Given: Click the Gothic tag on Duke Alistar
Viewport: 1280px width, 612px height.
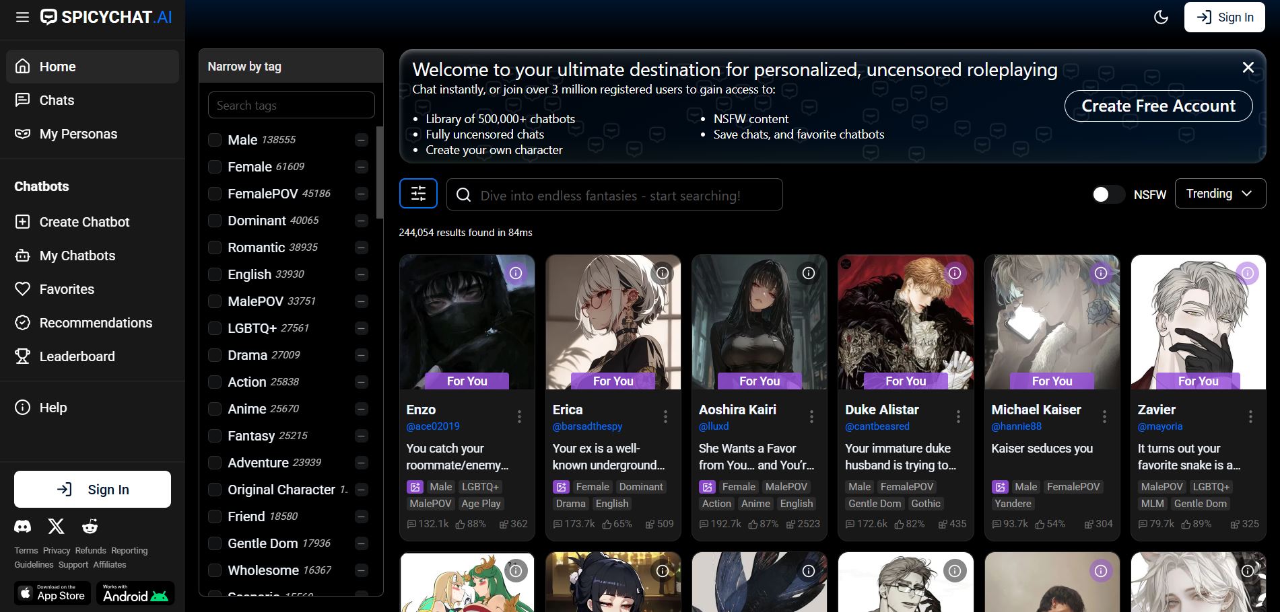Looking at the screenshot, I should [926, 504].
